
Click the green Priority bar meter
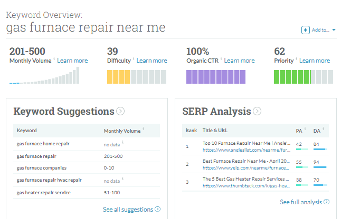(304, 77)
